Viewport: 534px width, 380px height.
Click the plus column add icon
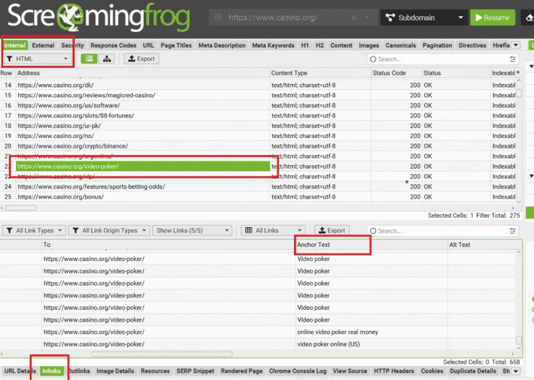(x=518, y=72)
